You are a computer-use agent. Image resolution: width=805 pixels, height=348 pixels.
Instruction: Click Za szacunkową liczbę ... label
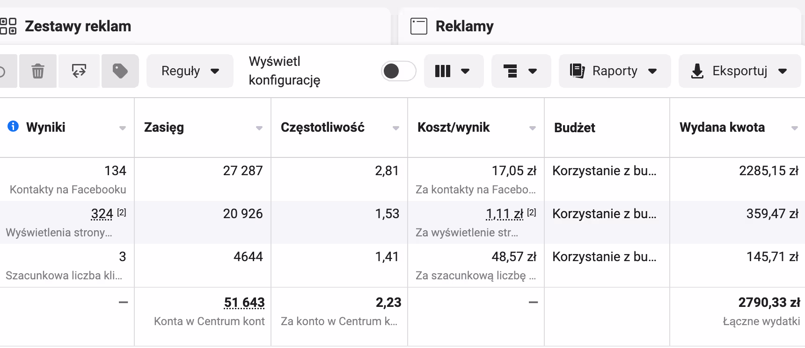pos(476,276)
